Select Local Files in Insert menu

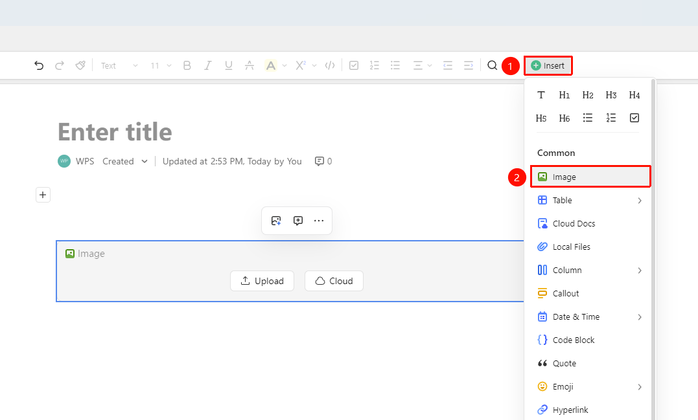click(590, 247)
